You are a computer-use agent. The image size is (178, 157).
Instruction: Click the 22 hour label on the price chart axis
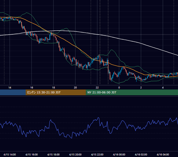click(97, 88)
